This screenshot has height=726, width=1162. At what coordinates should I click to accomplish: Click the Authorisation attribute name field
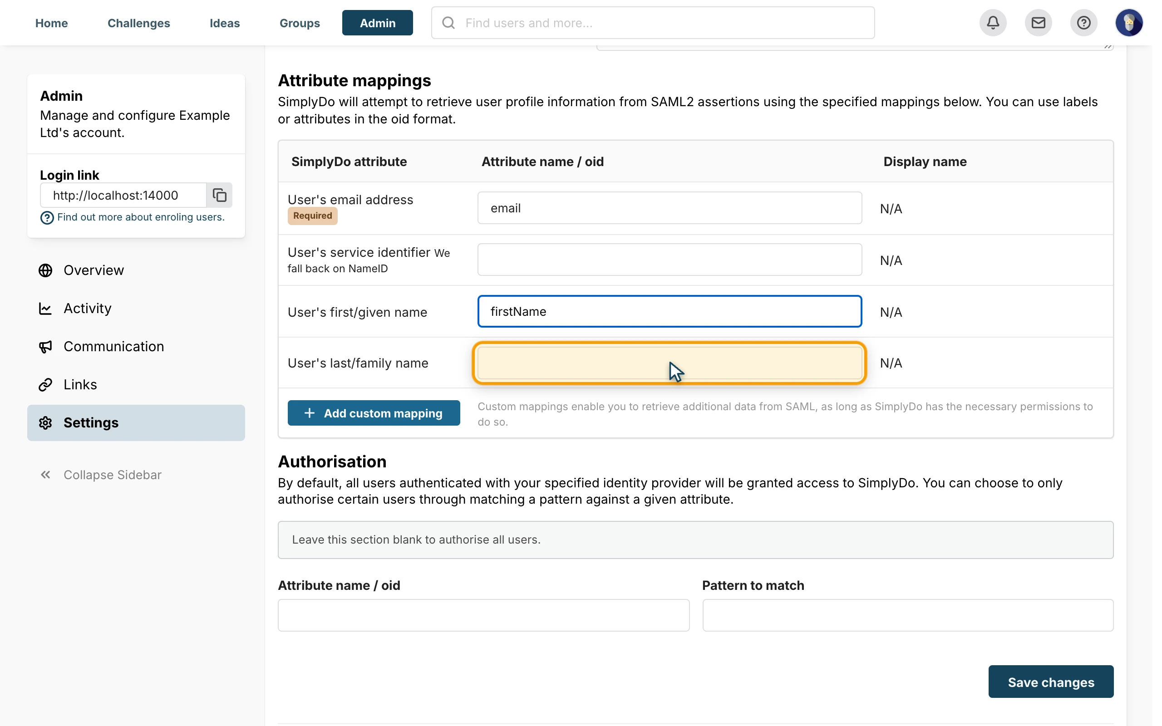pyautogui.click(x=483, y=614)
